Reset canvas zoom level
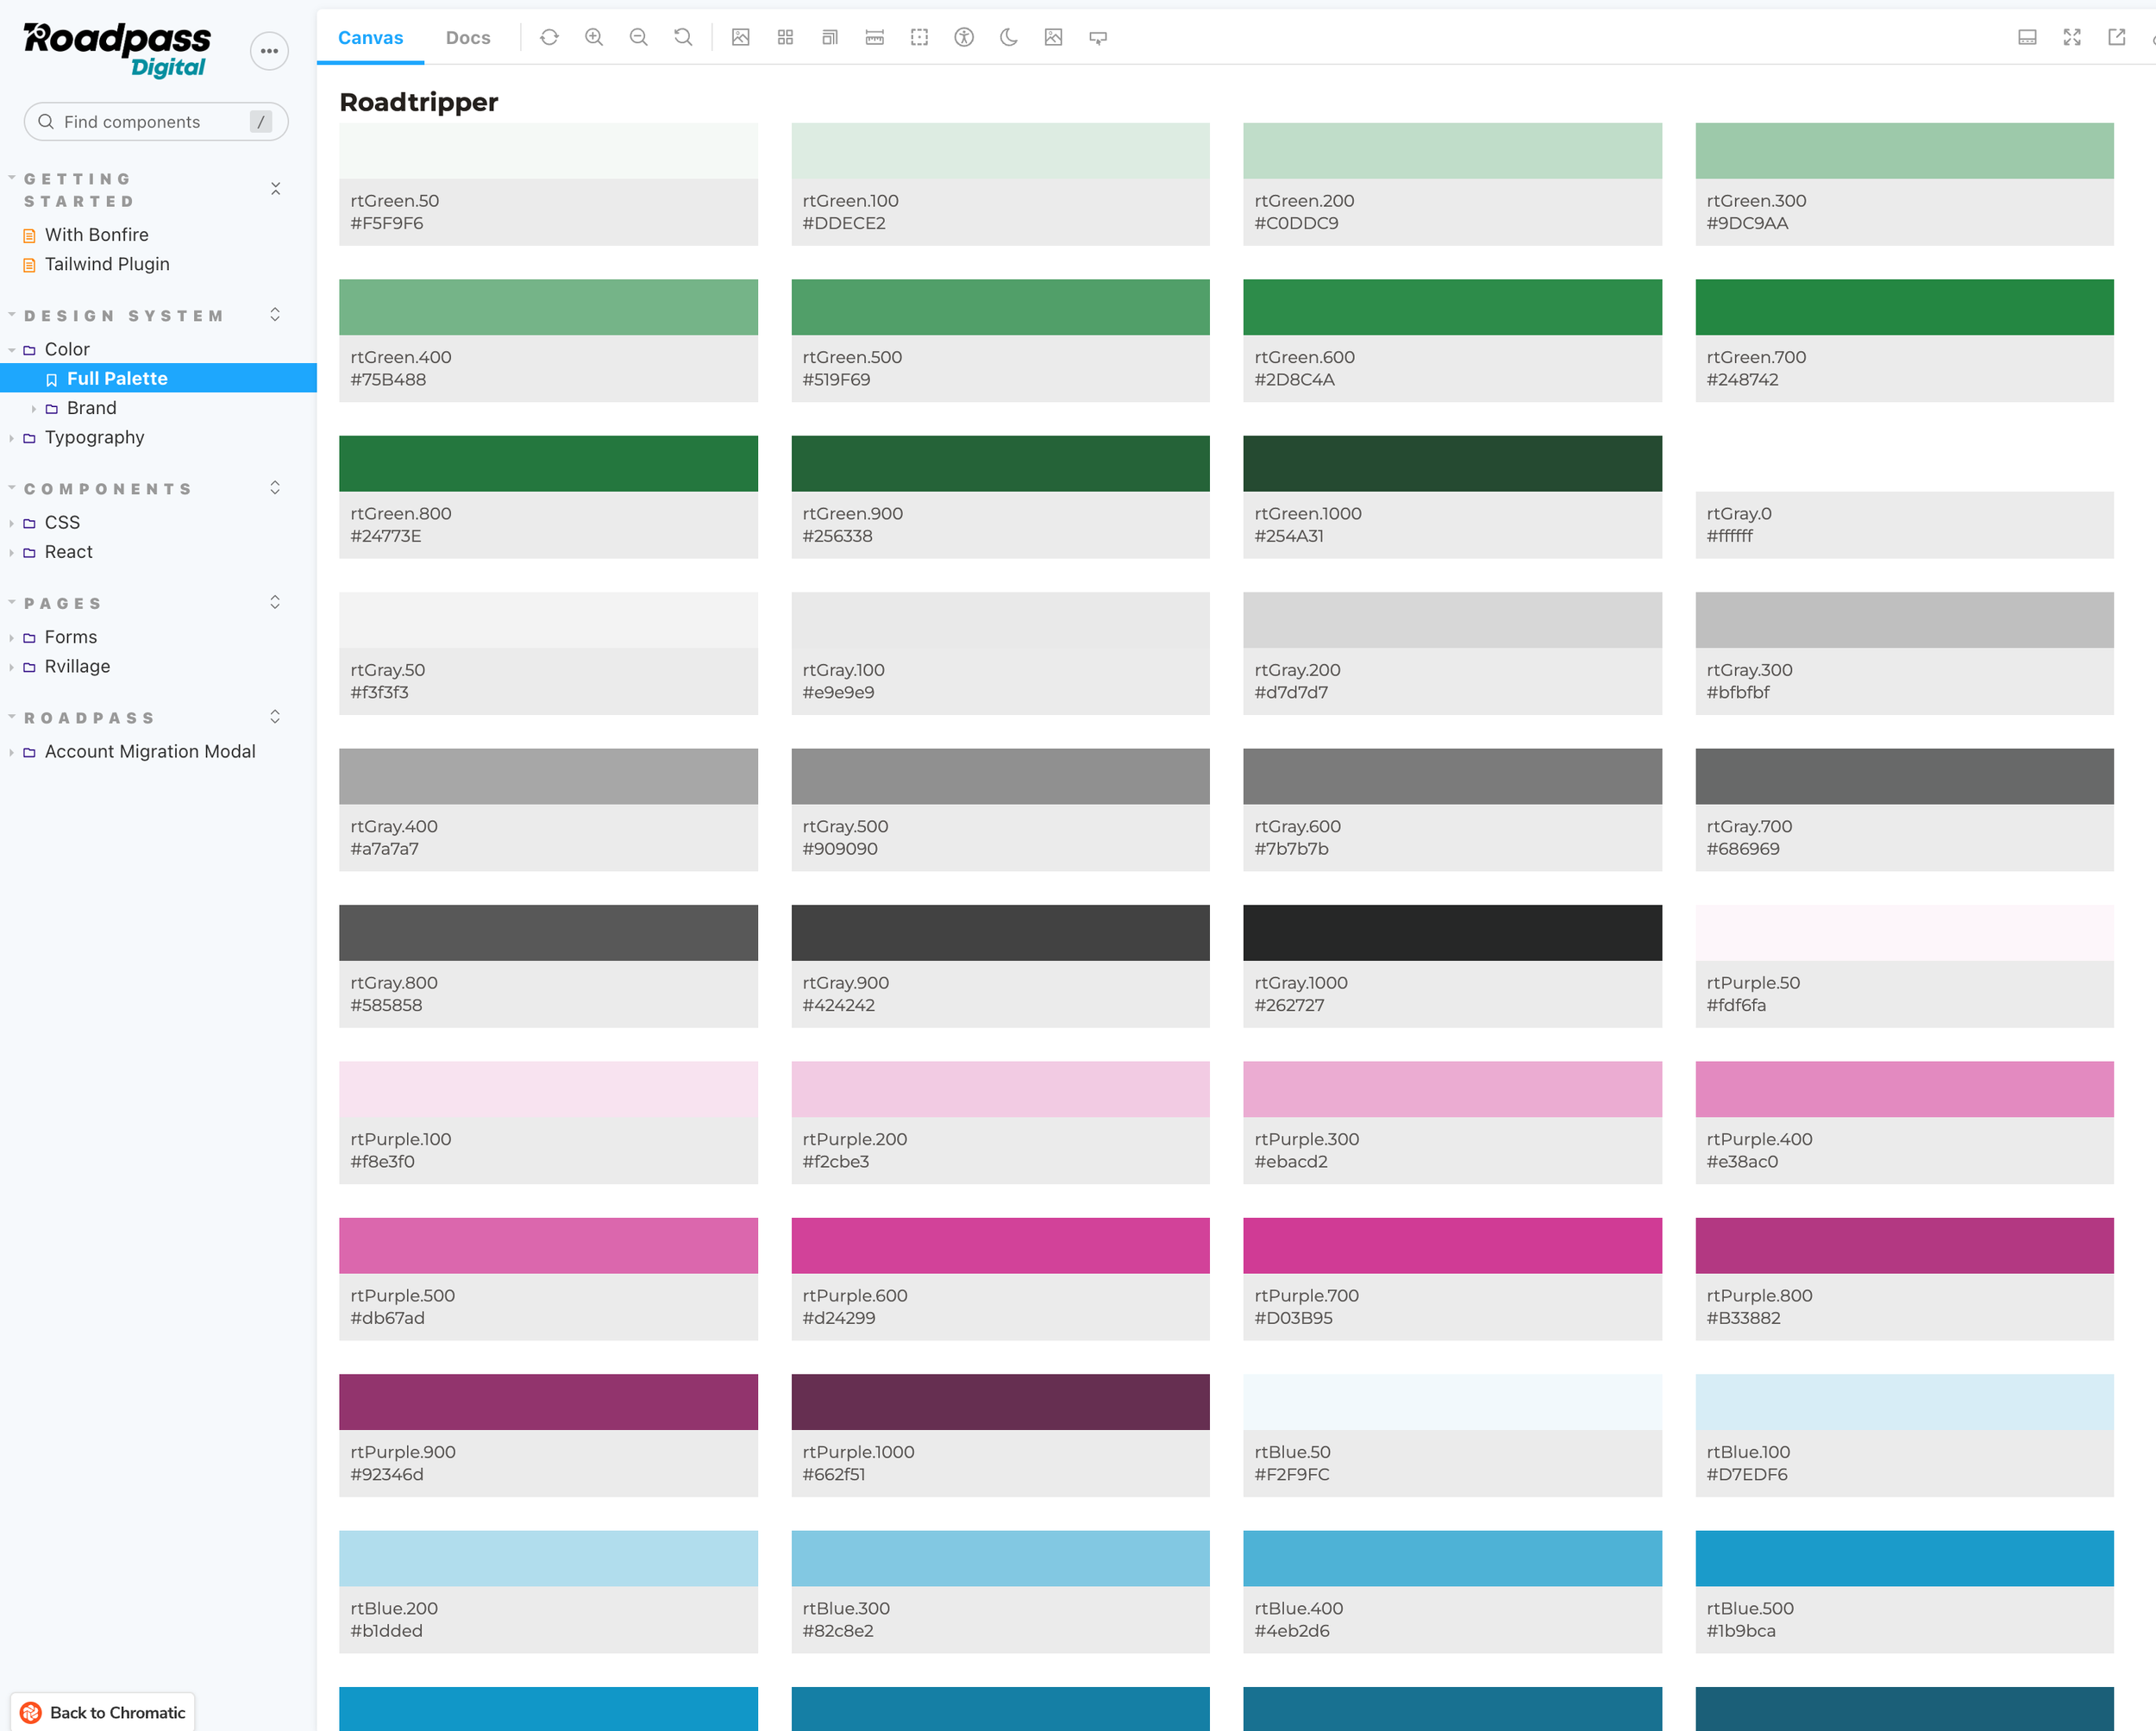Image resolution: width=2156 pixels, height=1731 pixels. pos(683,37)
